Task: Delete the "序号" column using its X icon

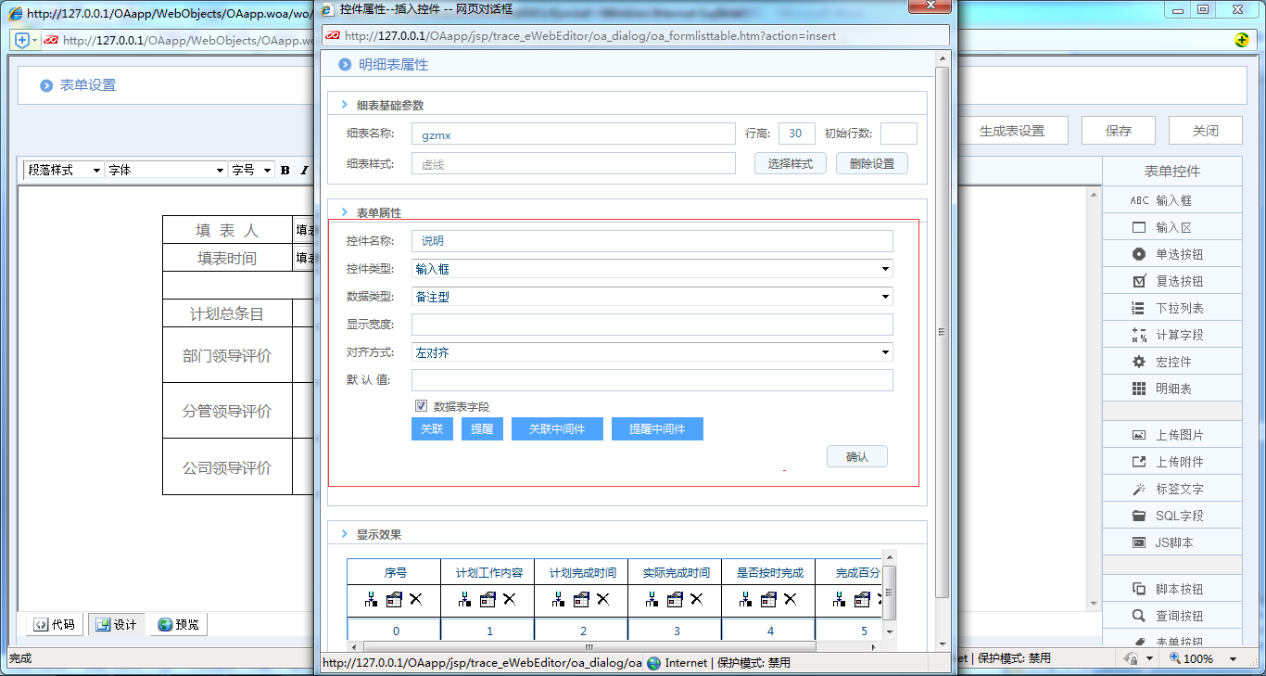Action: 417,600
